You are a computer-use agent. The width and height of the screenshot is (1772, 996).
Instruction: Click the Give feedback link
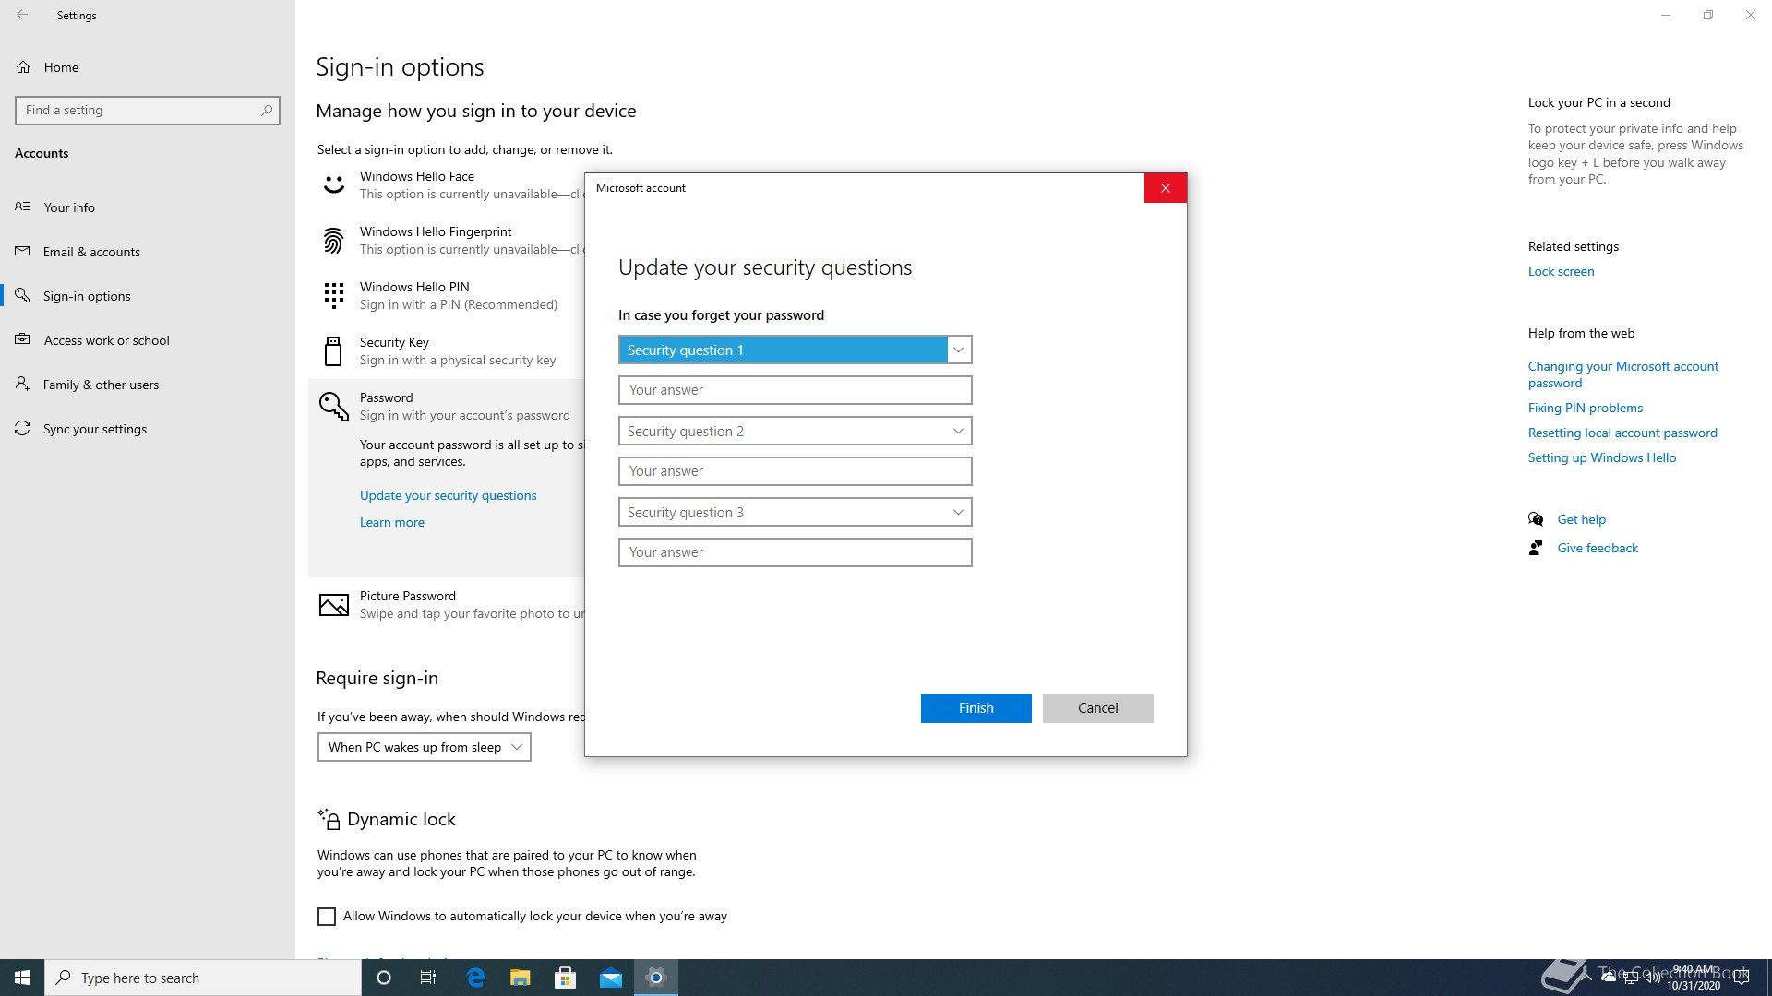(1598, 548)
